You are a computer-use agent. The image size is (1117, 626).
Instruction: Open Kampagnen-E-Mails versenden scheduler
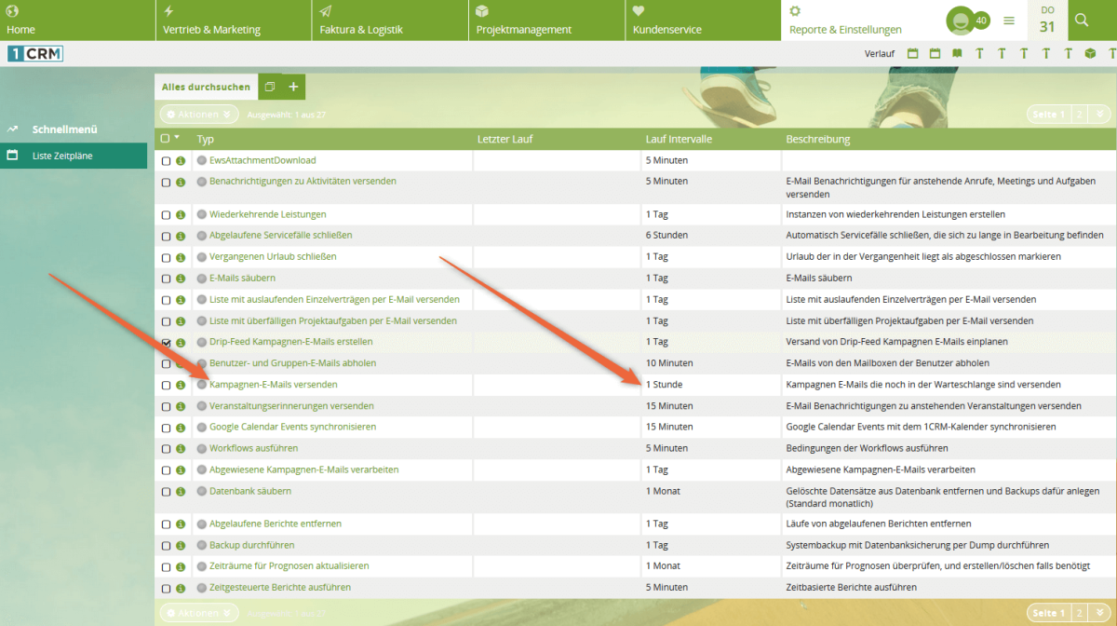pyautogui.click(x=274, y=385)
